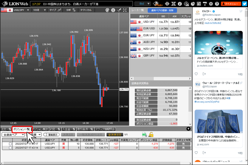The height and width of the screenshot is (165, 248).
Task: Open the EU flags article thumbnail
Action: point(218,121)
